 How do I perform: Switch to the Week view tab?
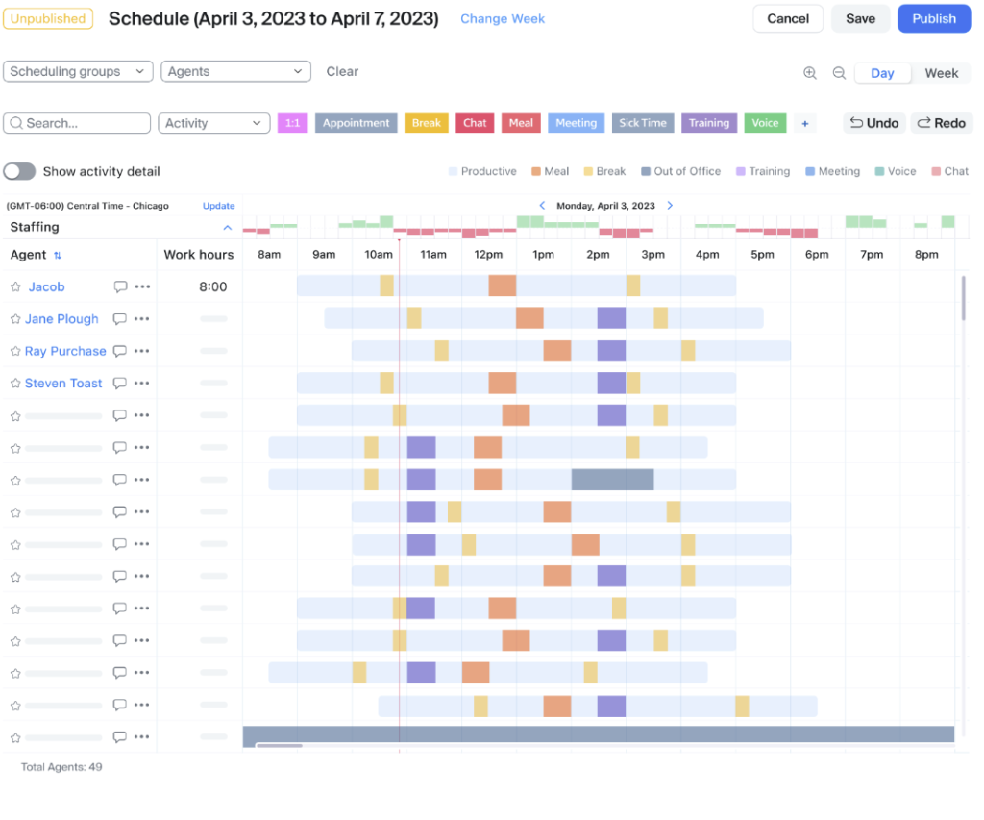click(x=941, y=73)
